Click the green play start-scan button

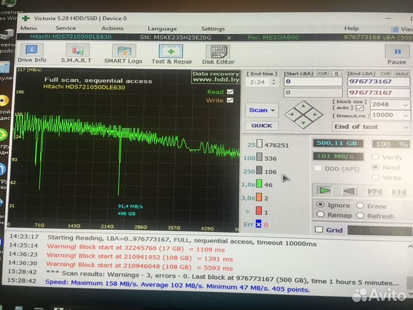point(325,191)
